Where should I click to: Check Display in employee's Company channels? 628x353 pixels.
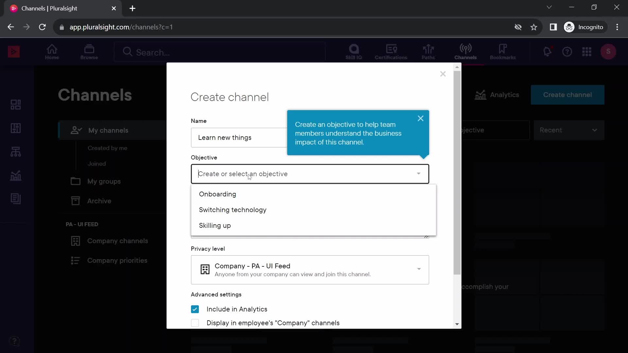pyautogui.click(x=195, y=323)
